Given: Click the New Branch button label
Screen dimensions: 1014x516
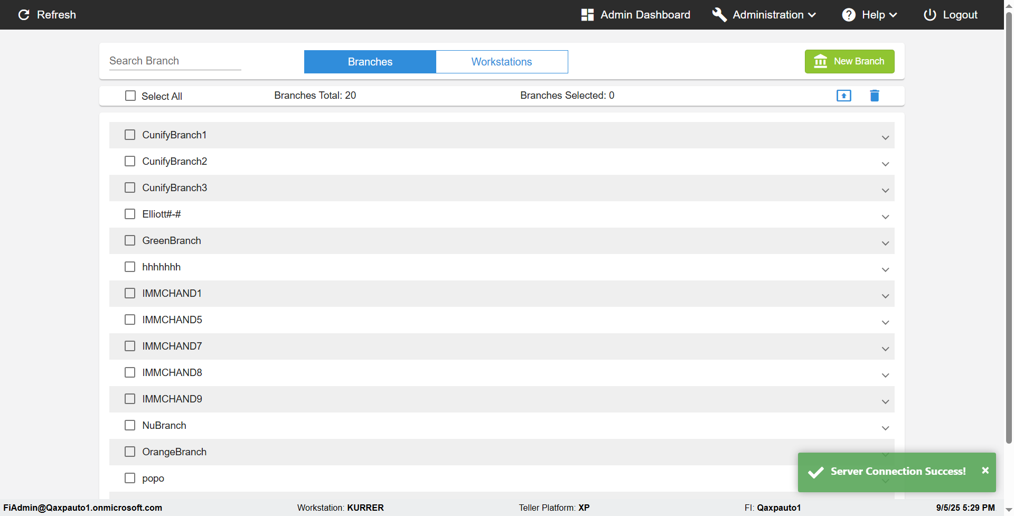Looking at the screenshot, I should [859, 61].
